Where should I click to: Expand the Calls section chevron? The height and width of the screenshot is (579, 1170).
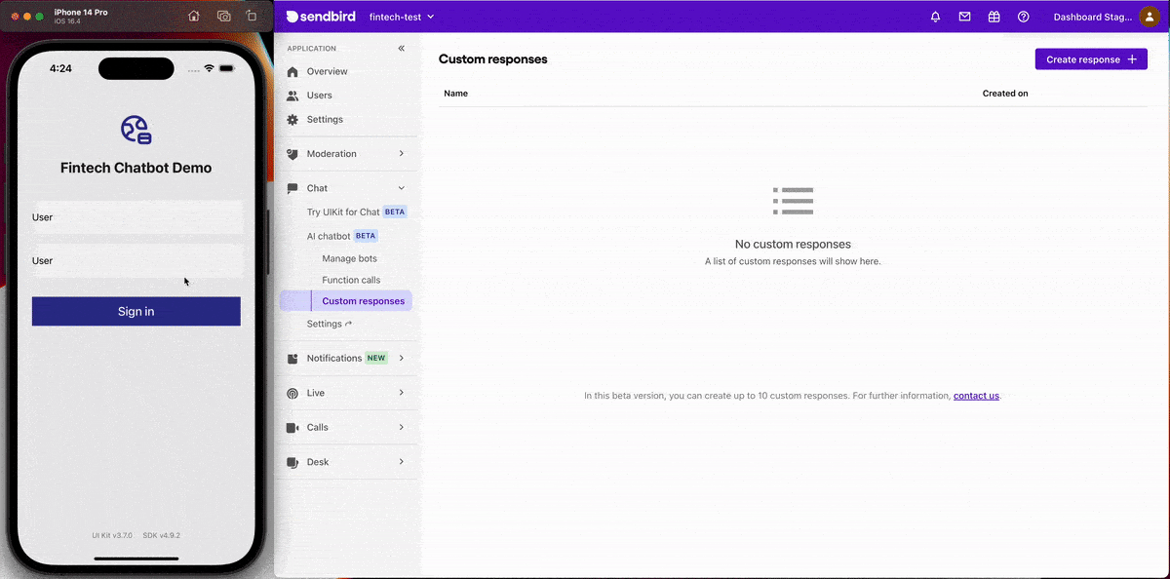pyautogui.click(x=402, y=428)
